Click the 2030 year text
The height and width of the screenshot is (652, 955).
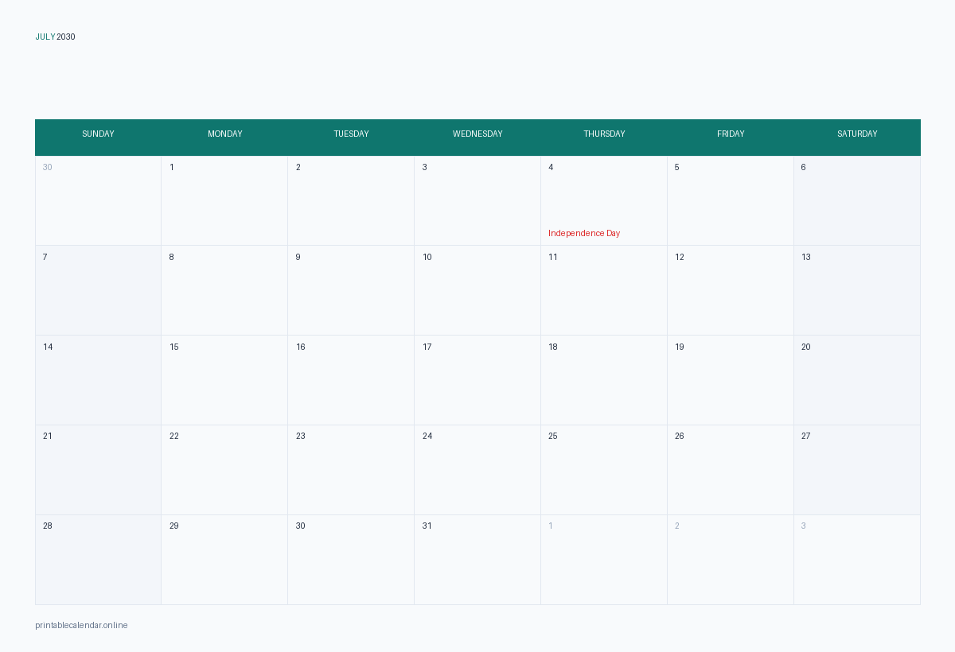pos(66,37)
